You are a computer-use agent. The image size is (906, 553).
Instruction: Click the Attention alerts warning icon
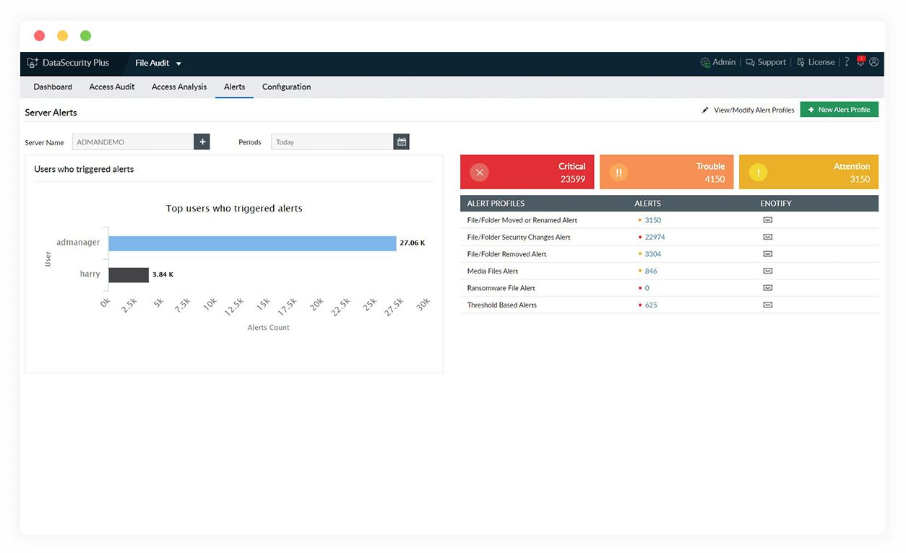tap(757, 172)
